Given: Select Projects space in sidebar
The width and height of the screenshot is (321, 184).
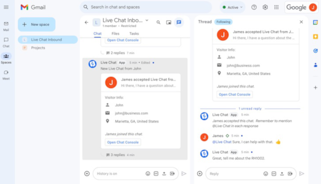Looking at the screenshot, I should pyautogui.click(x=38, y=48).
